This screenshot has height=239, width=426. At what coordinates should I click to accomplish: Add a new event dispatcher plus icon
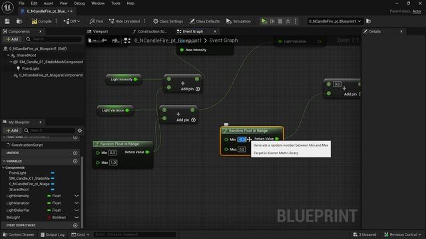[x=75, y=226]
